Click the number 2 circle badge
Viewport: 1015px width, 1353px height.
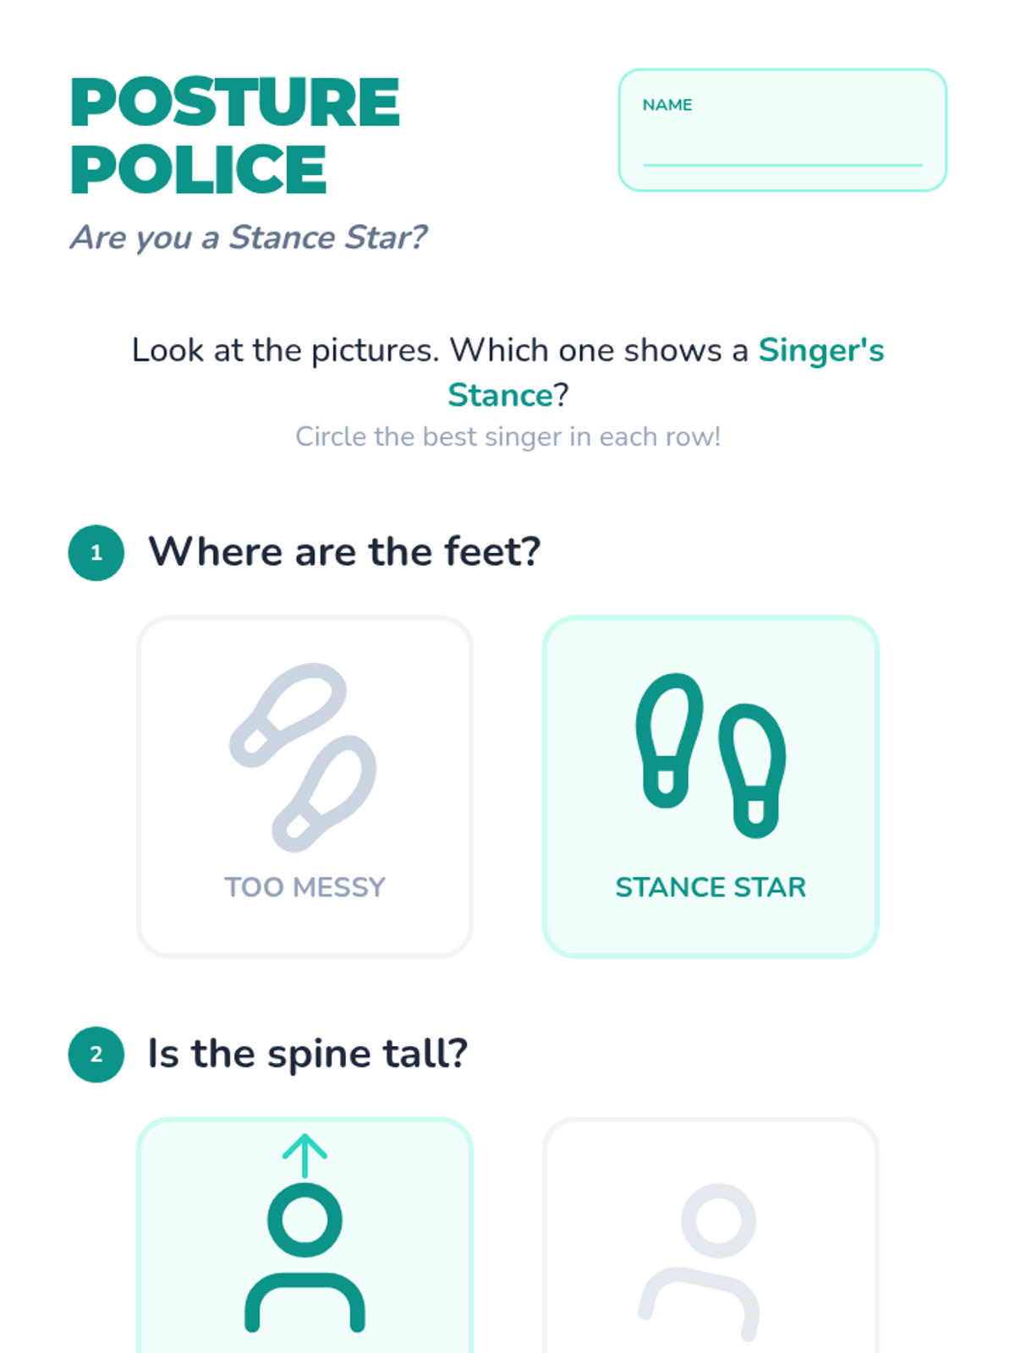[96, 1054]
